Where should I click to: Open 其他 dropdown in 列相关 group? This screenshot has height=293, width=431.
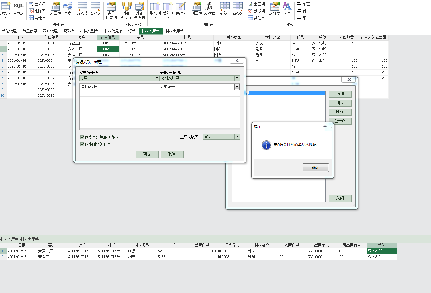[x=256, y=18]
